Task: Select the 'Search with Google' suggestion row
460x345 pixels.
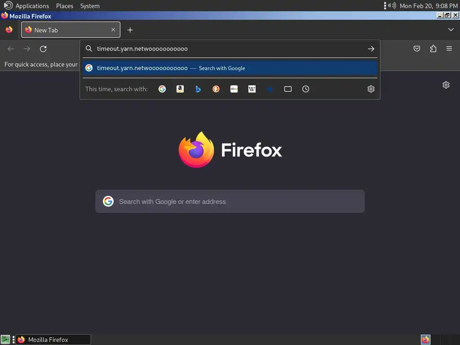Action: click(x=230, y=68)
